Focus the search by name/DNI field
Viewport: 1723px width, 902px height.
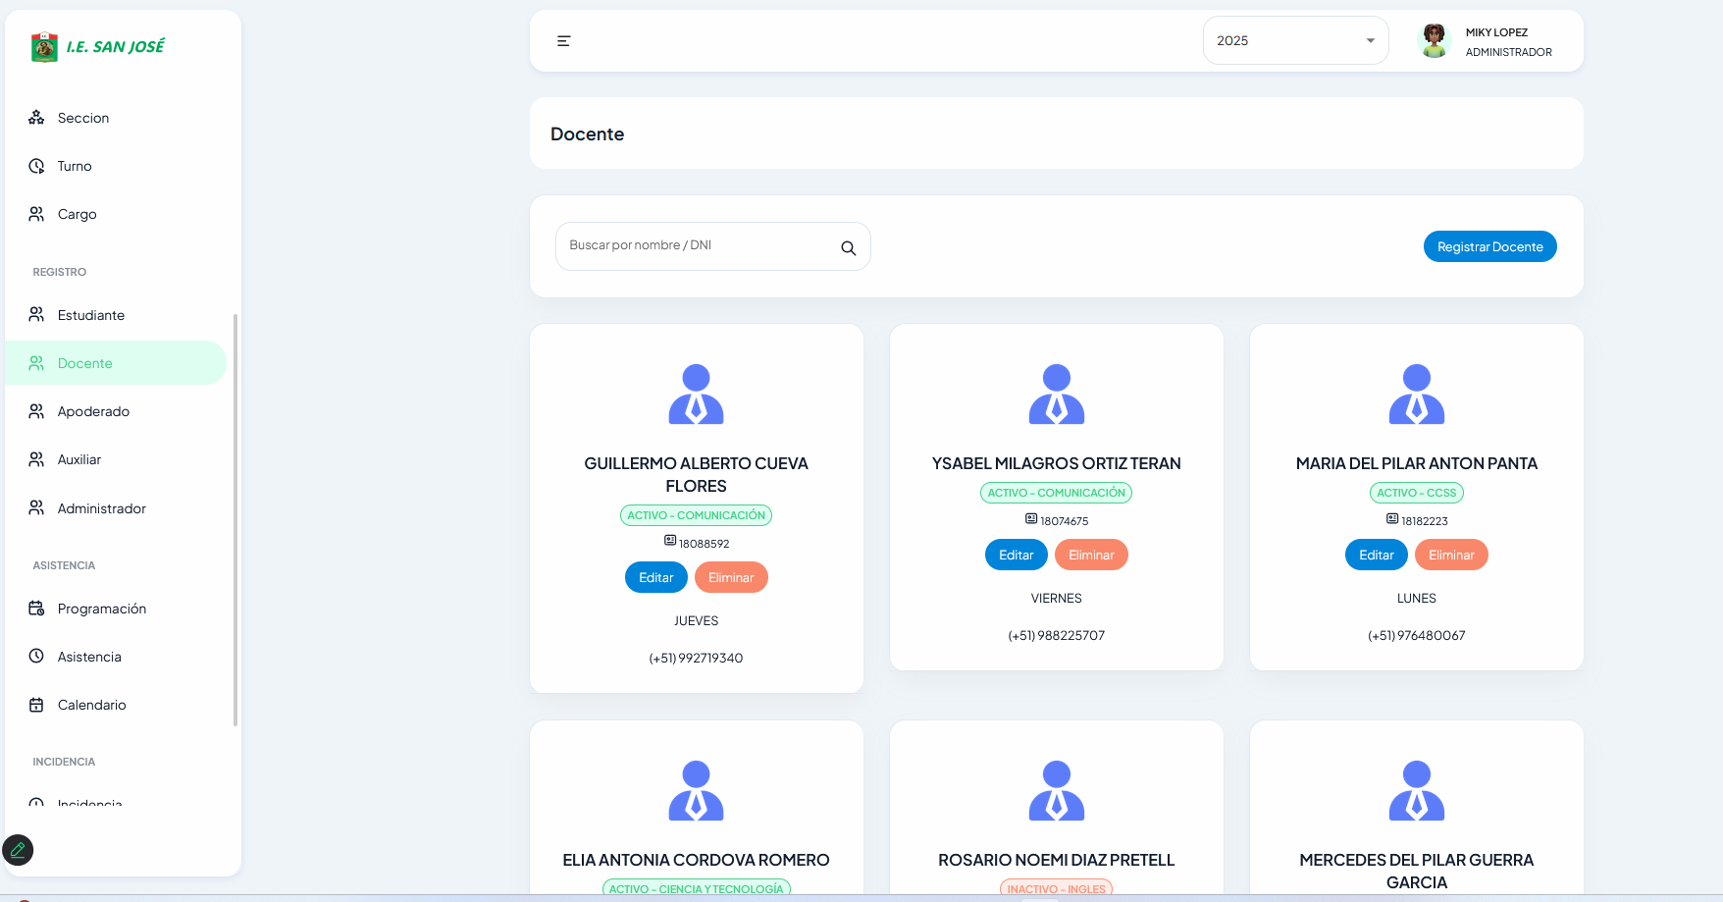(x=697, y=246)
